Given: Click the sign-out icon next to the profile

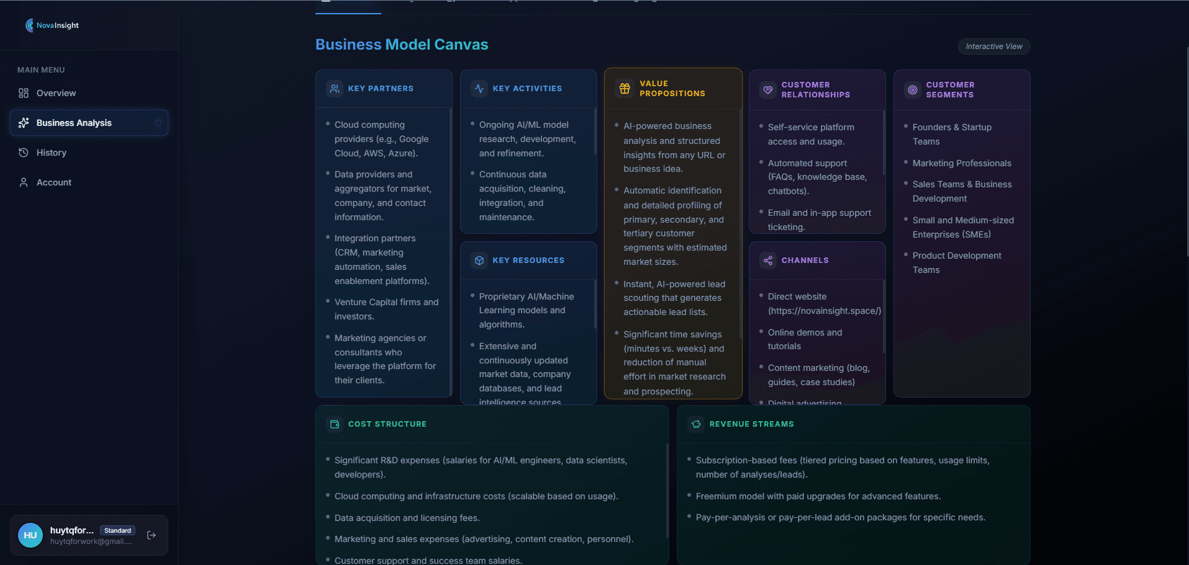Looking at the screenshot, I should click(151, 535).
